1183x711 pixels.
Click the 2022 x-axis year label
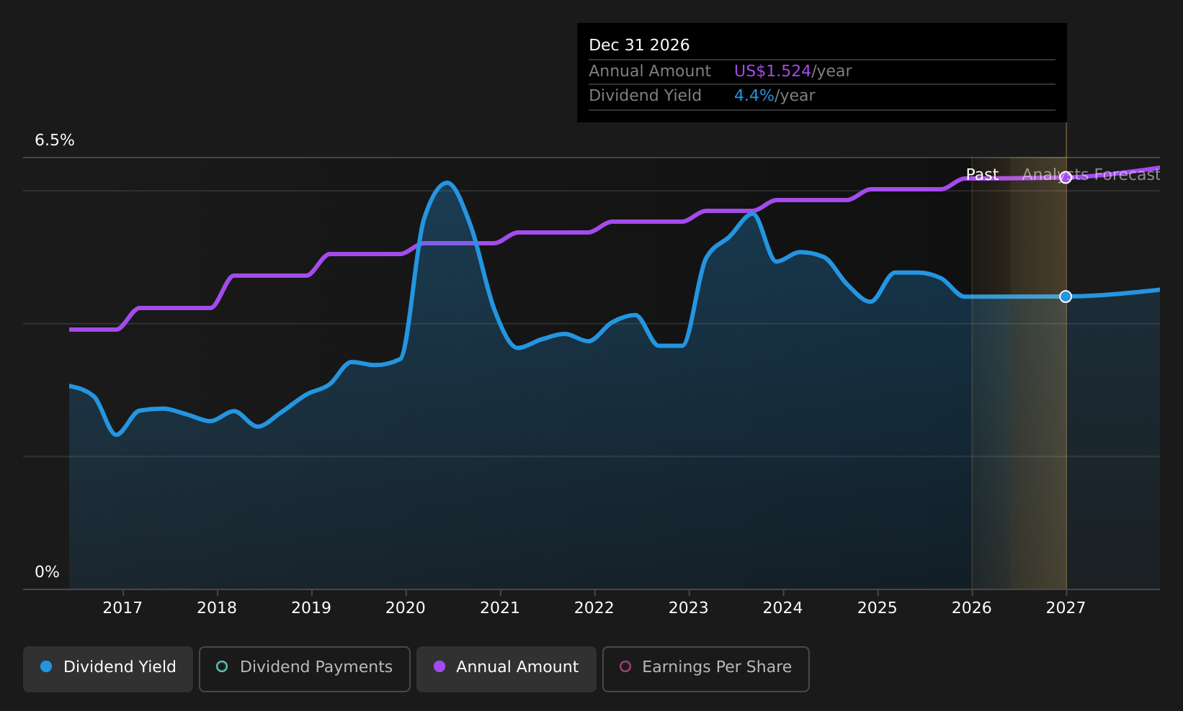(x=594, y=608)
